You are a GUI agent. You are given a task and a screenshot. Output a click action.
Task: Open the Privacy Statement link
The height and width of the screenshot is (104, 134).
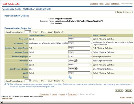coord(126,98)
